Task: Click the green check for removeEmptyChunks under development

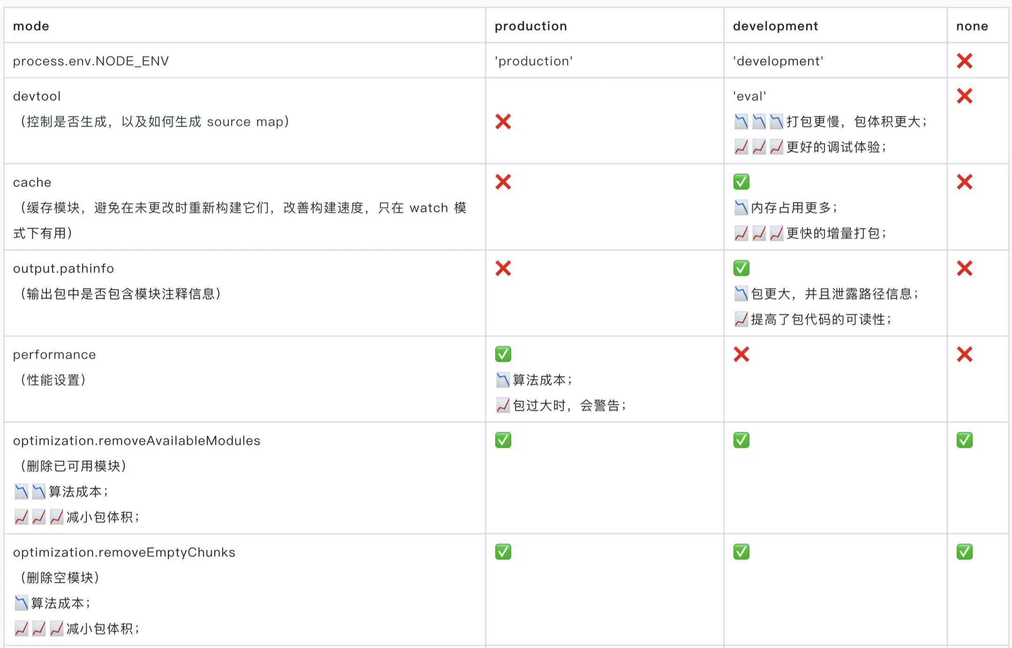Action: (x=741, y=552)
